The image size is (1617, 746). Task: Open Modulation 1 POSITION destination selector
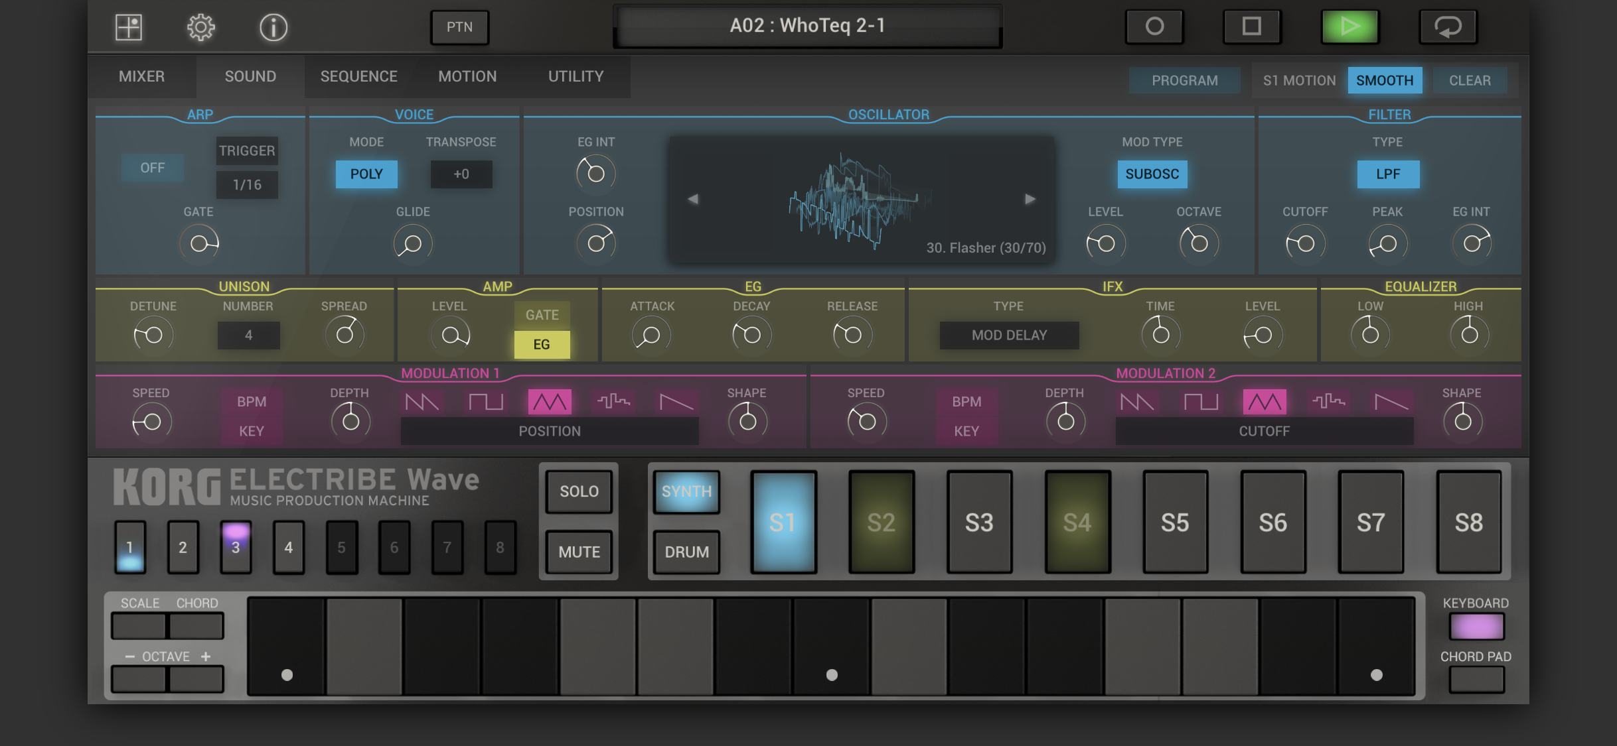point(550,431)
